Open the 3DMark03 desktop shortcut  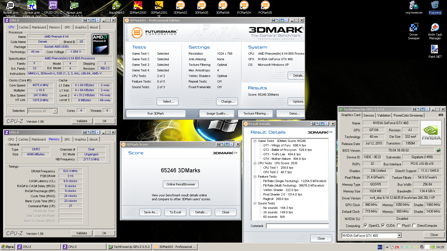pyautogui.click(x=180, y=8)
